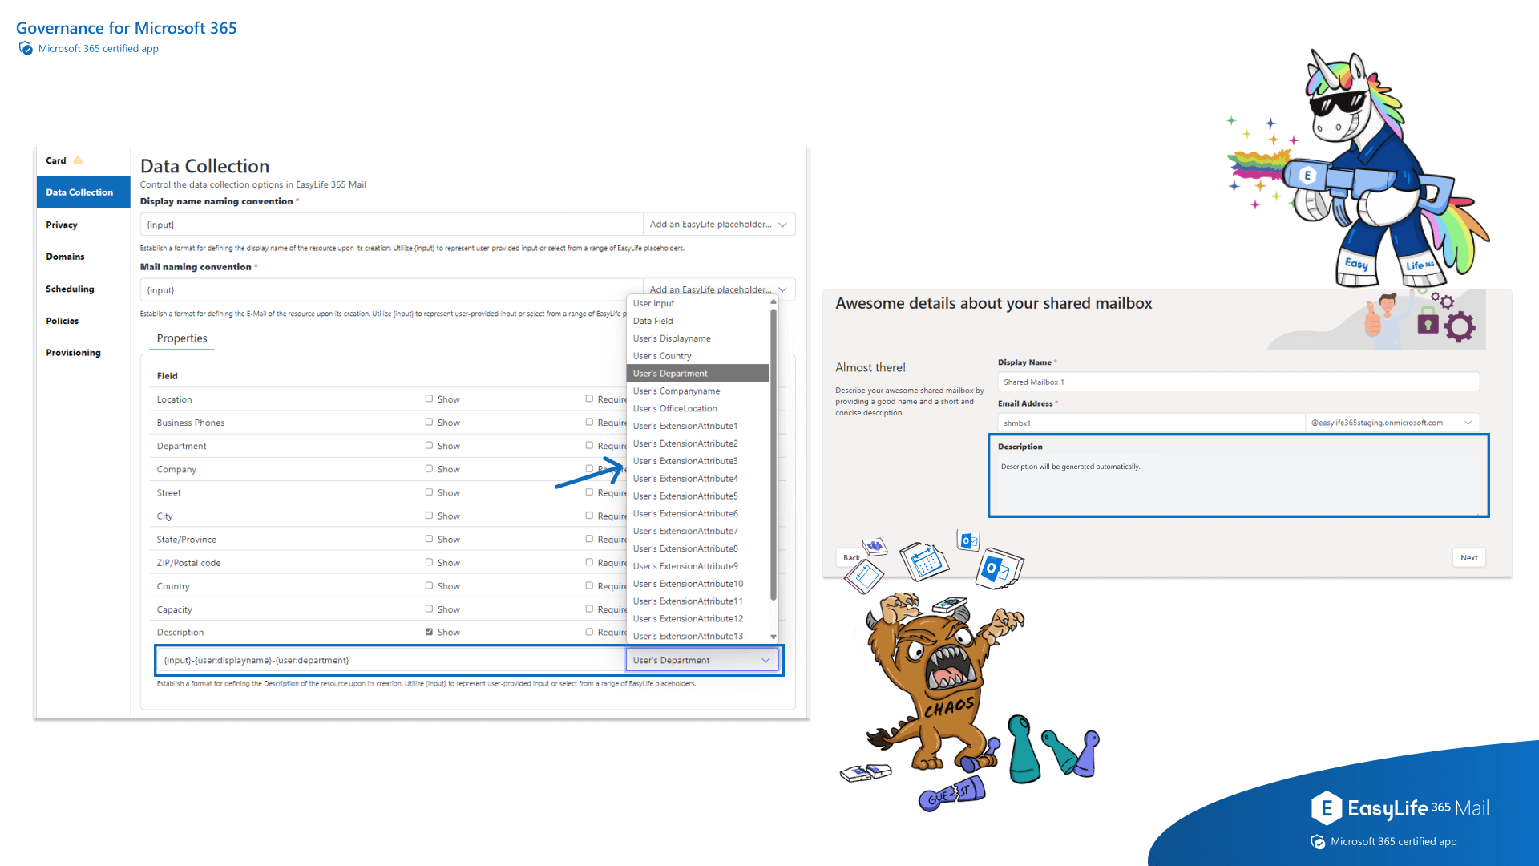The image size is (1539, 866).
Task: Select User's Companyname from the placeholder list
Action: coord(676,391)
